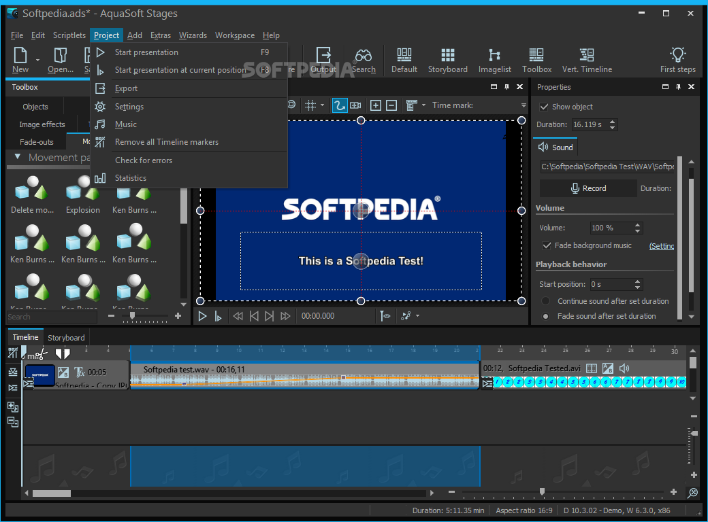Open the New button dropdown arrow
Screen dimensions: 708x522
pyautogui.click(x=37, y=60)
